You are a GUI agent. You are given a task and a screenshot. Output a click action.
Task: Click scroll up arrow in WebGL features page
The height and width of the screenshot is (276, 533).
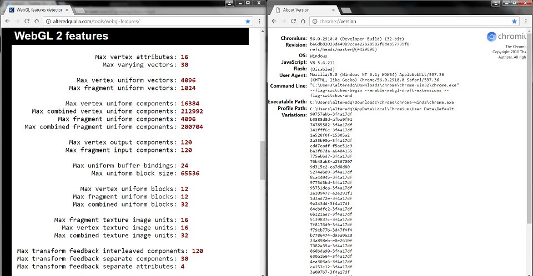(263, 31)
